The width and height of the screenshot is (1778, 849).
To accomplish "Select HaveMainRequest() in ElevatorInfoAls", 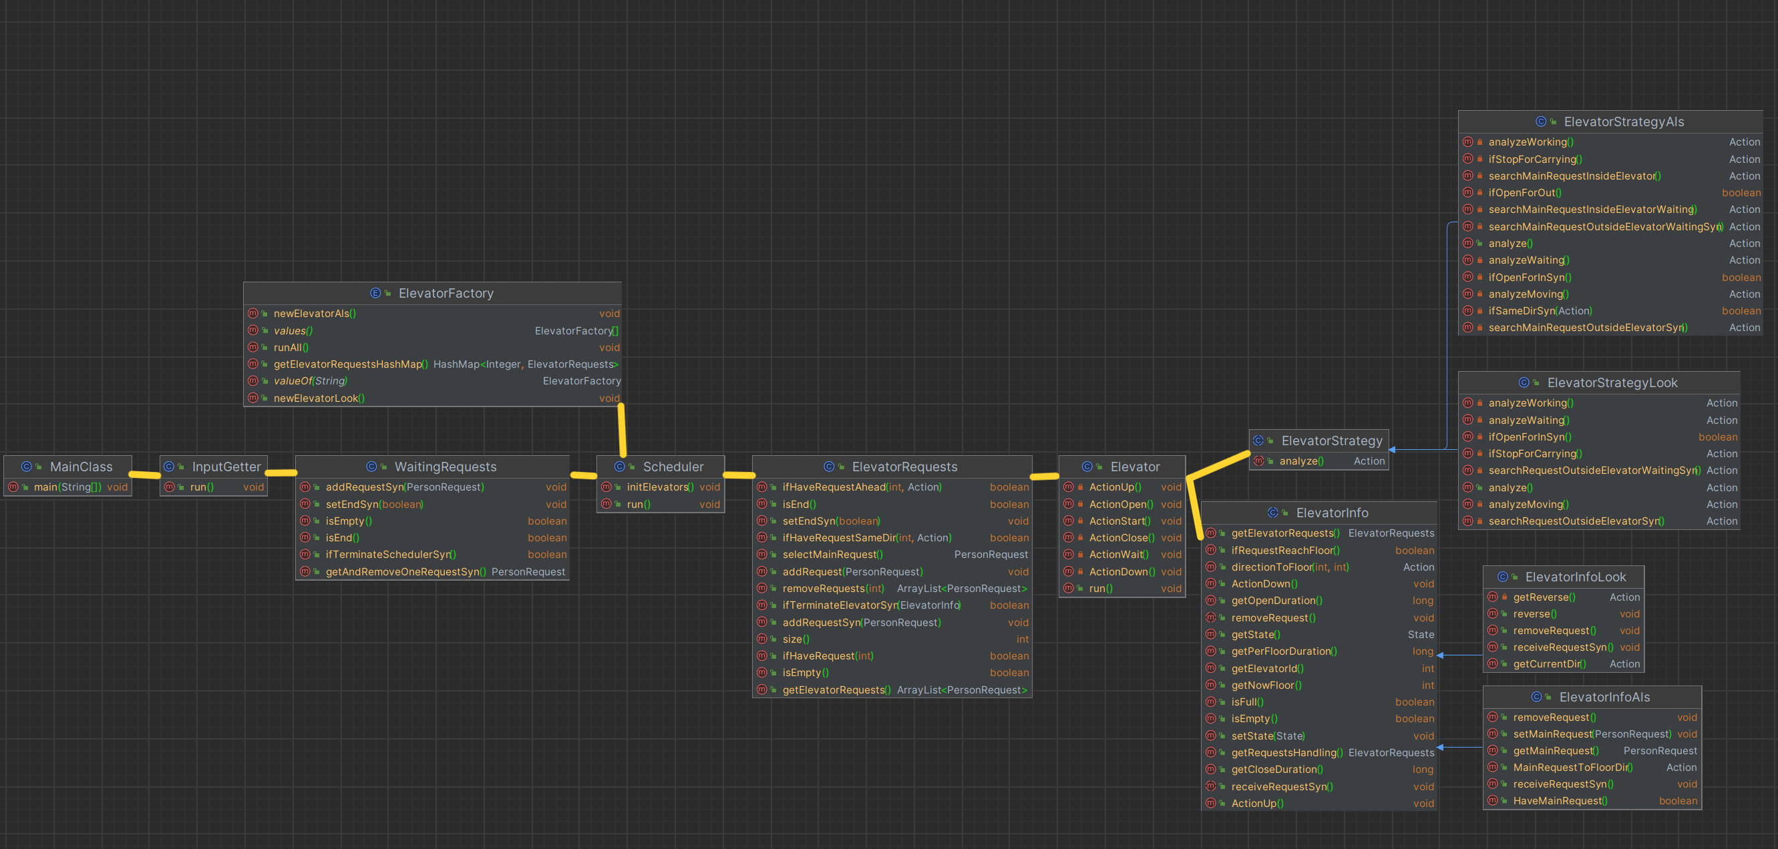I will point(1560,801).
